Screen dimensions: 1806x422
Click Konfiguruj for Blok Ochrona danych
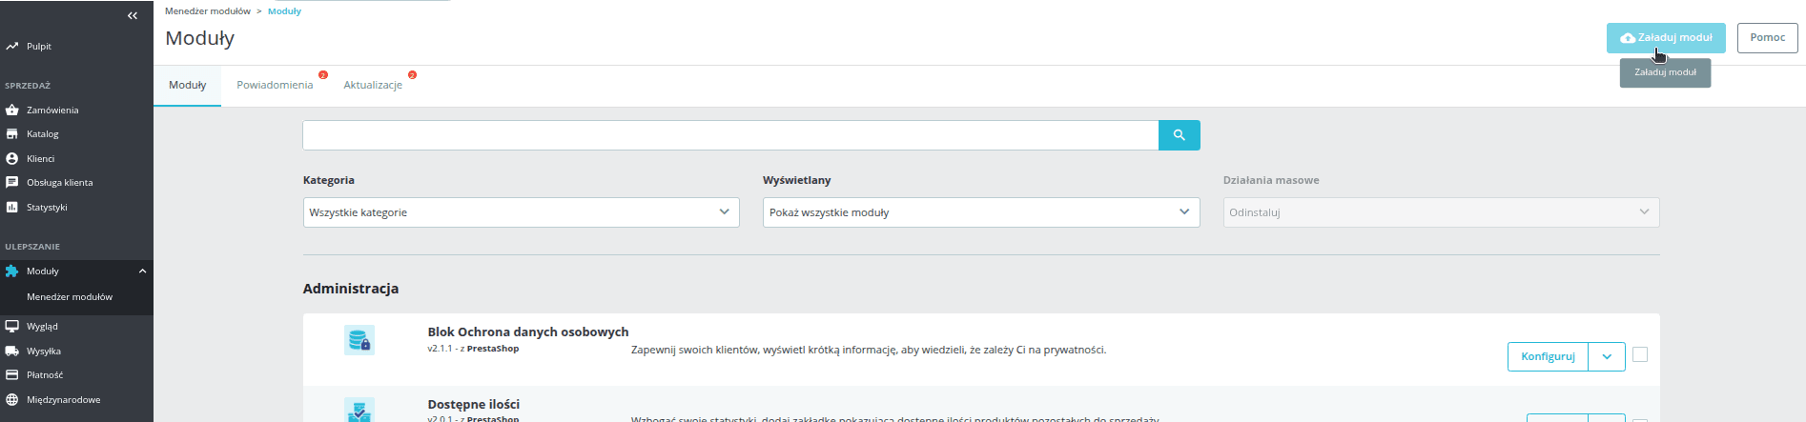tap(1548, 356)
